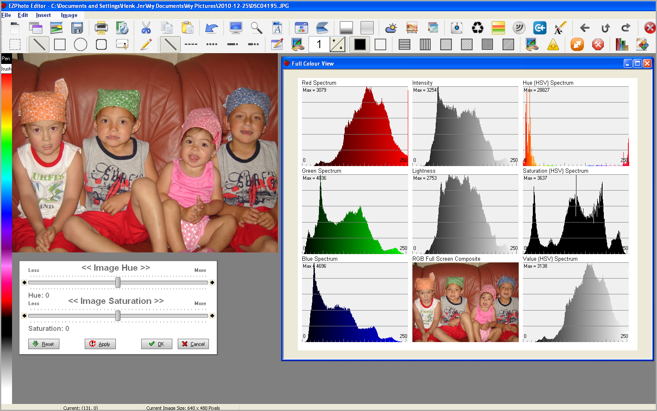Click right arrow of Image Saturation slider
Screen dimensions: 657x411
(212, 316)
